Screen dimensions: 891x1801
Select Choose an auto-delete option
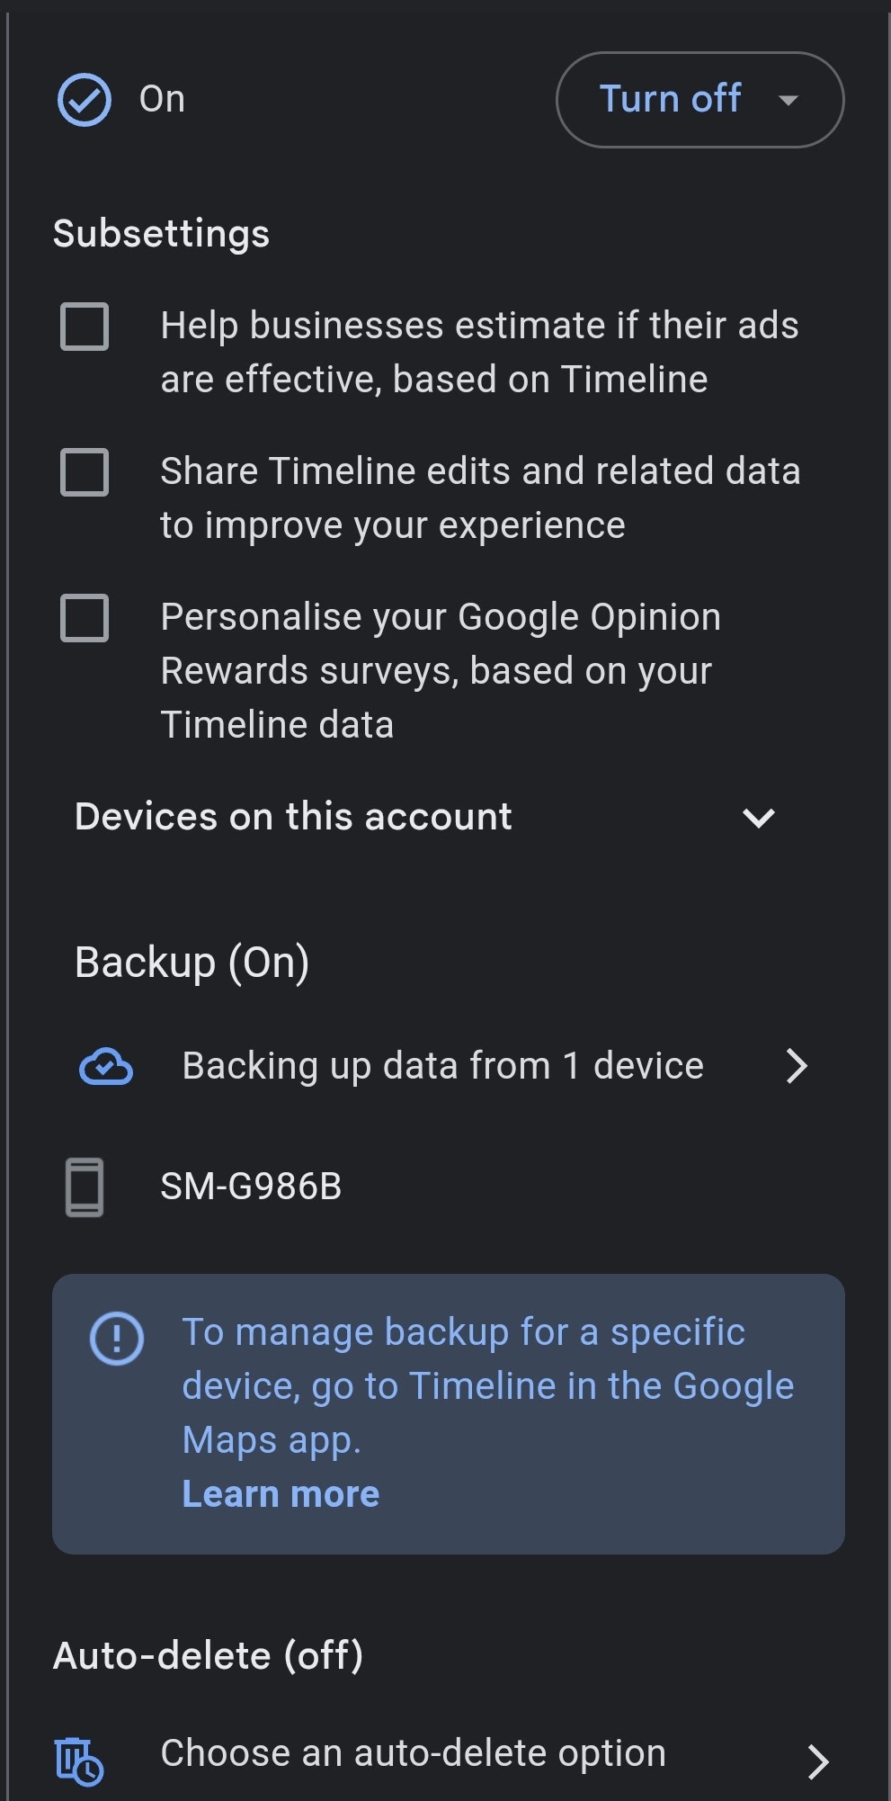click(413, 1753)
